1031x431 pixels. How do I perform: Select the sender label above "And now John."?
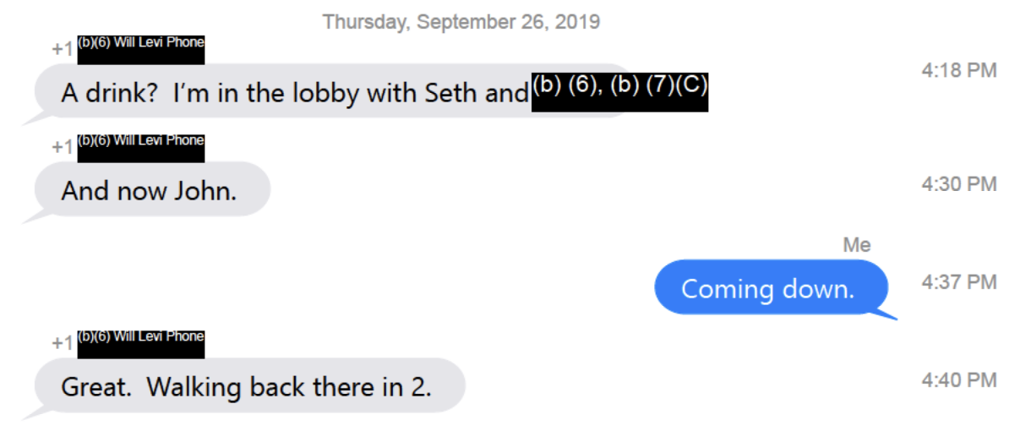pos(141,146)
